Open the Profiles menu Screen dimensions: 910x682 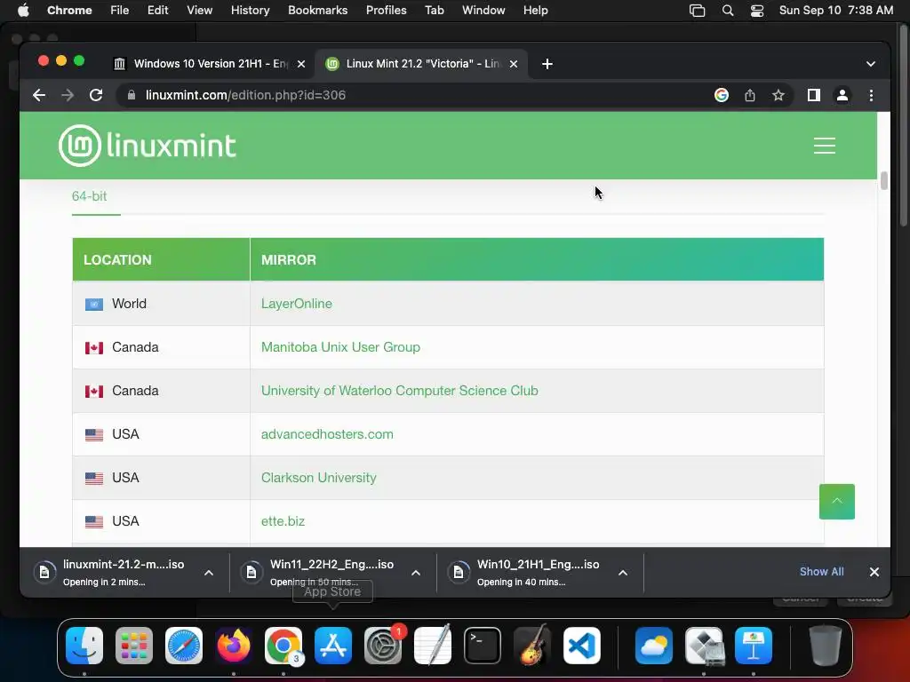(386, 11)
